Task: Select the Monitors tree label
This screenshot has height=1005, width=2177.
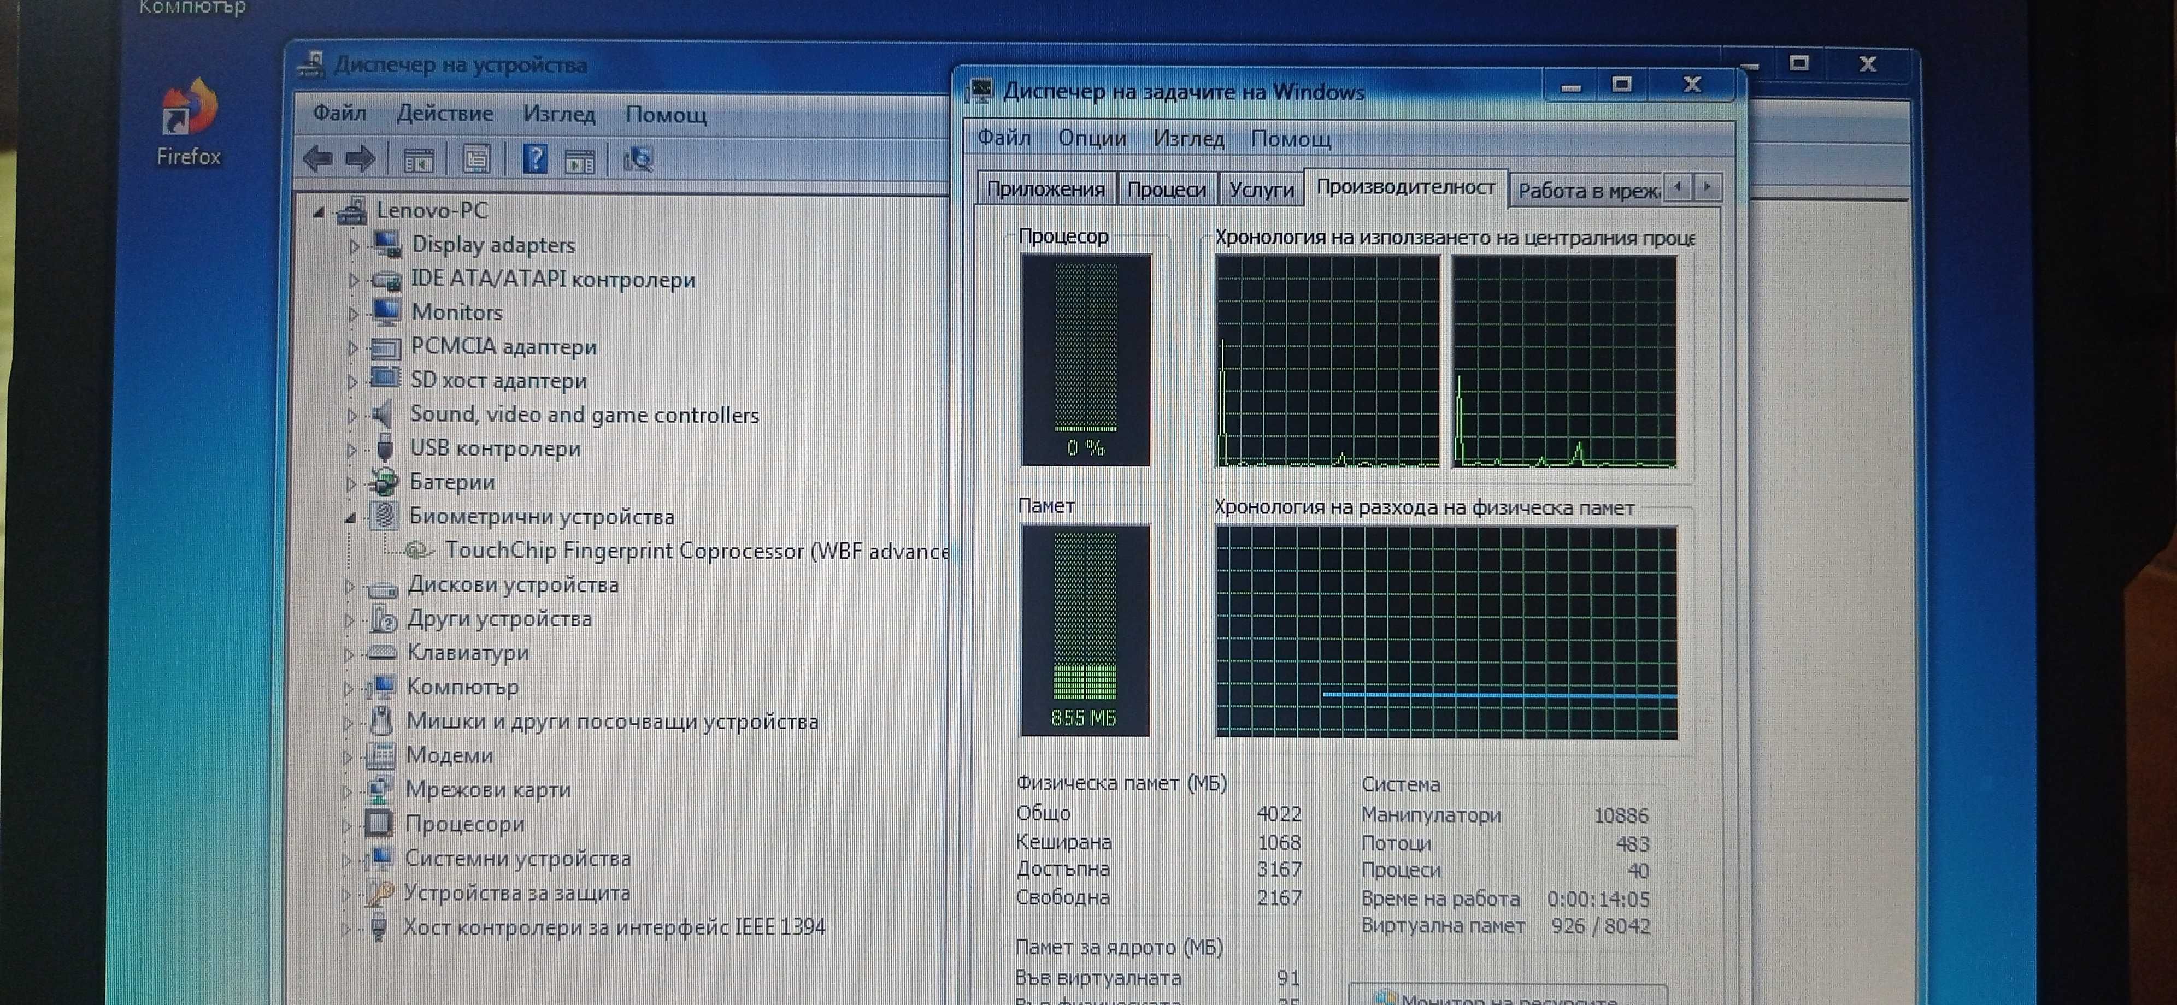Action: point(456,312)
